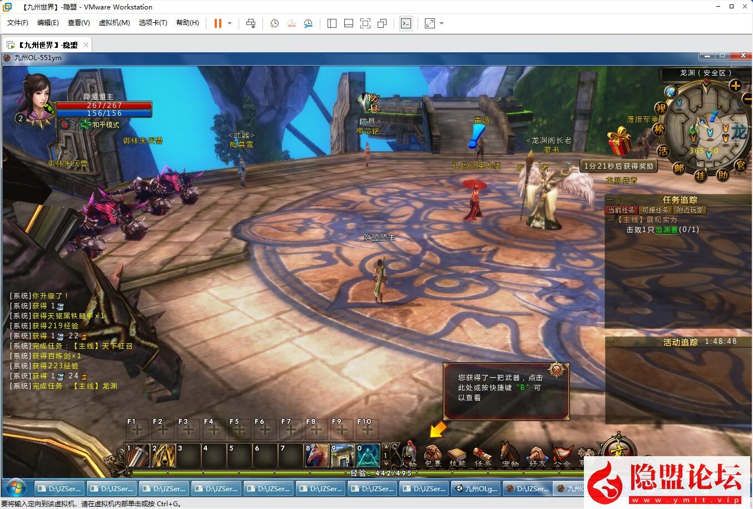Open the 宠物 pet horse icon
The height and width of the screenshot is (509, 753).
509,455
